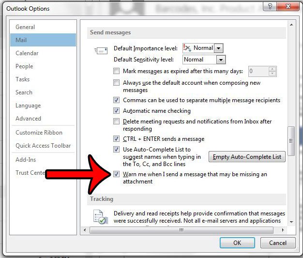Close the Outlook Options dialog
This screenshot has height=258, width=303.
[x=288, y=6]
